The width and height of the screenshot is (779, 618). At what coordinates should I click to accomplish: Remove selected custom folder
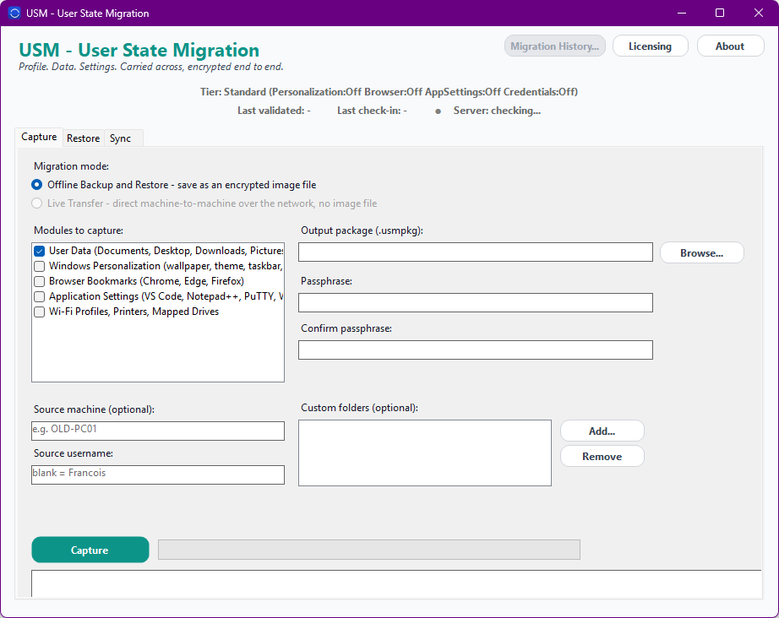click(x=602, y=456)
